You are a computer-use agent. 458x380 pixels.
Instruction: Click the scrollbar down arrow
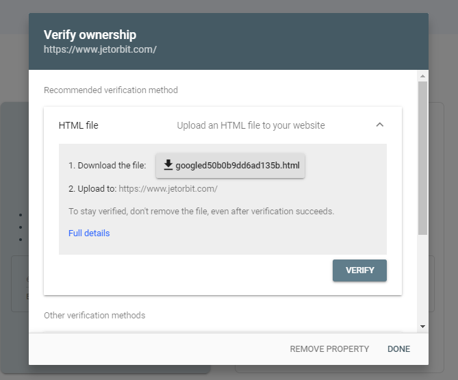pos(422,327)
